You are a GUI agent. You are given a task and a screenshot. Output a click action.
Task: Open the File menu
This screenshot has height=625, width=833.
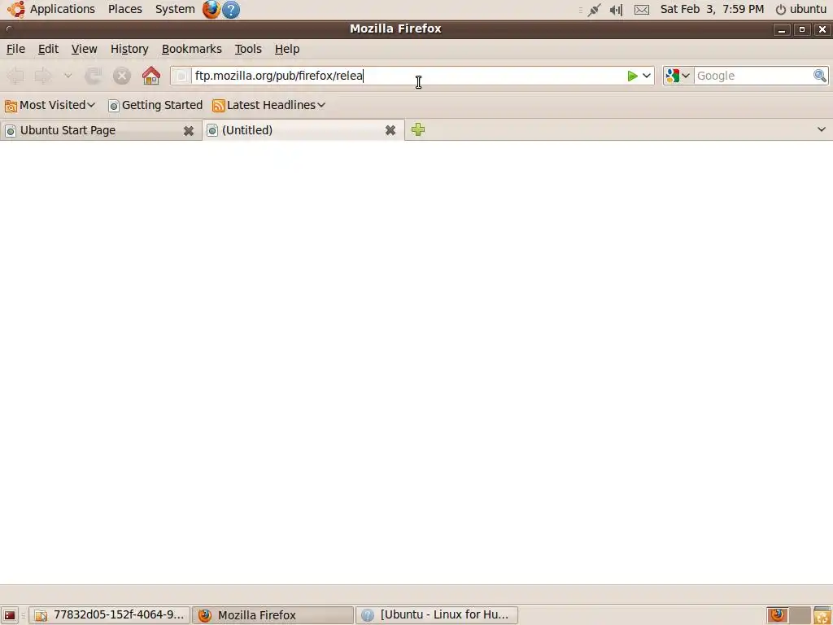16,49
